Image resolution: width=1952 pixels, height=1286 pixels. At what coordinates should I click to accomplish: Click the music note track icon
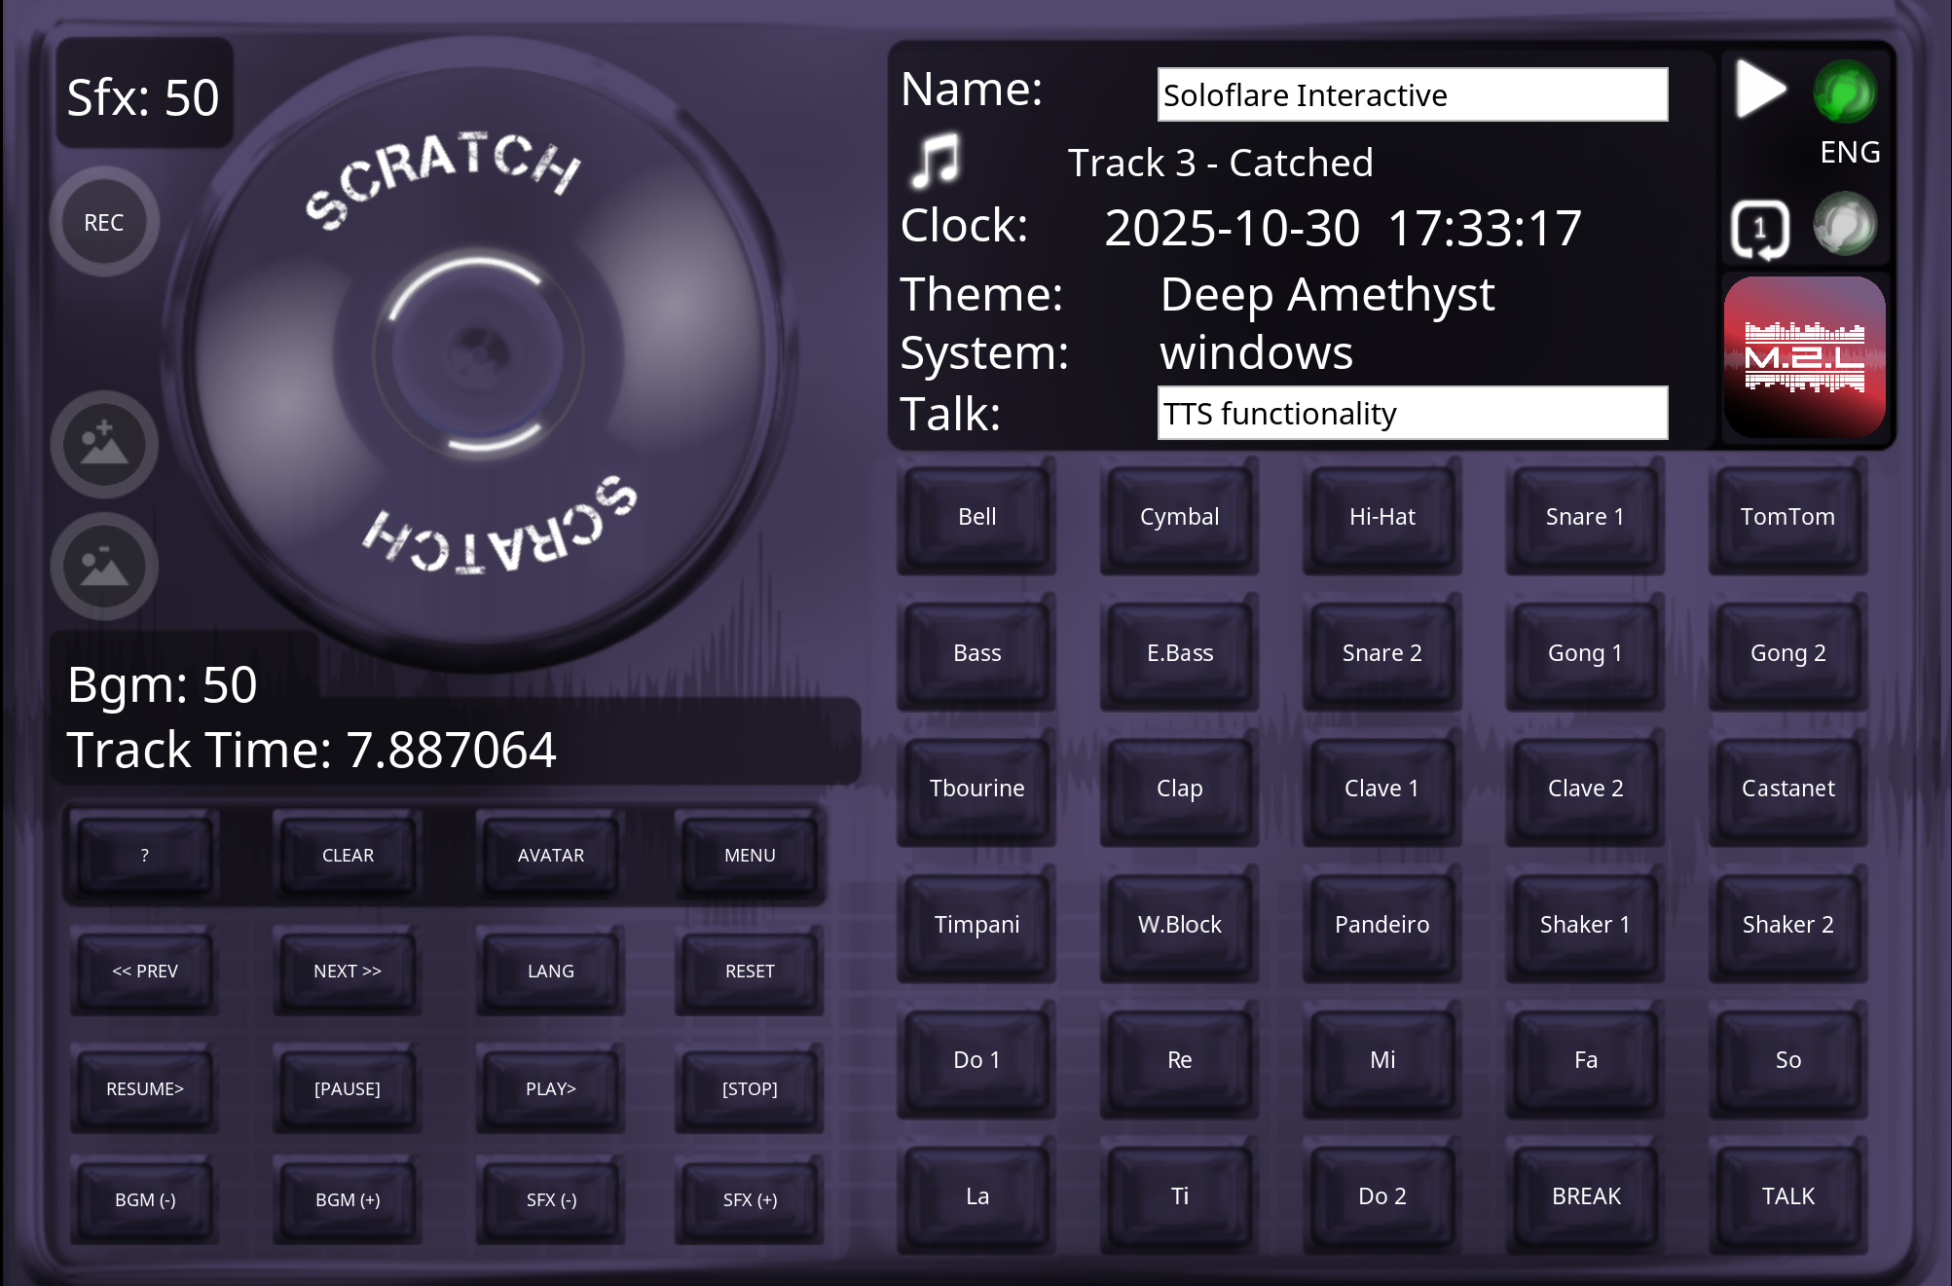(x=936, y=162)
